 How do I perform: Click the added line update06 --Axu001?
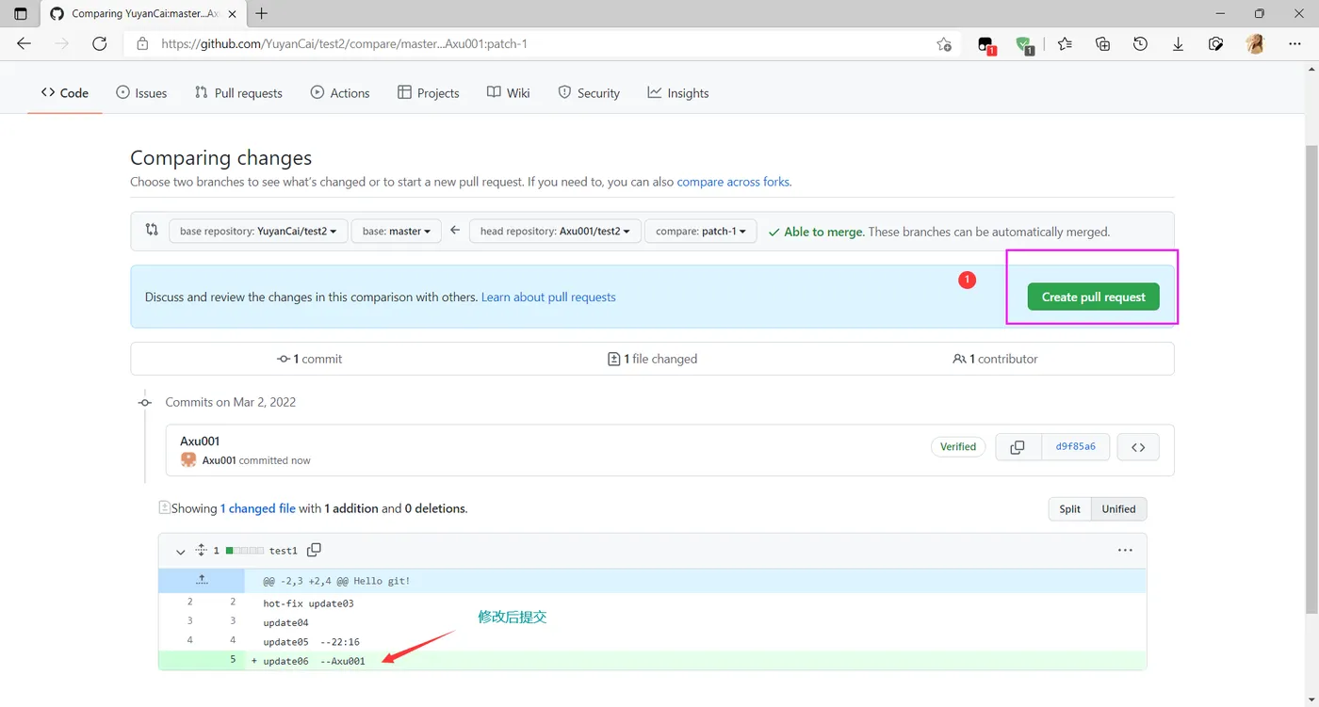(653, 661)
